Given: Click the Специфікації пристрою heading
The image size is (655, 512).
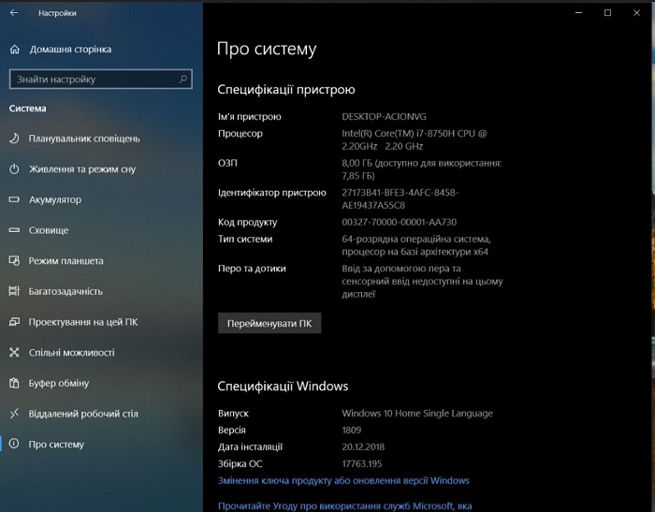Looking at the screenshot, I should pos(286,90).
